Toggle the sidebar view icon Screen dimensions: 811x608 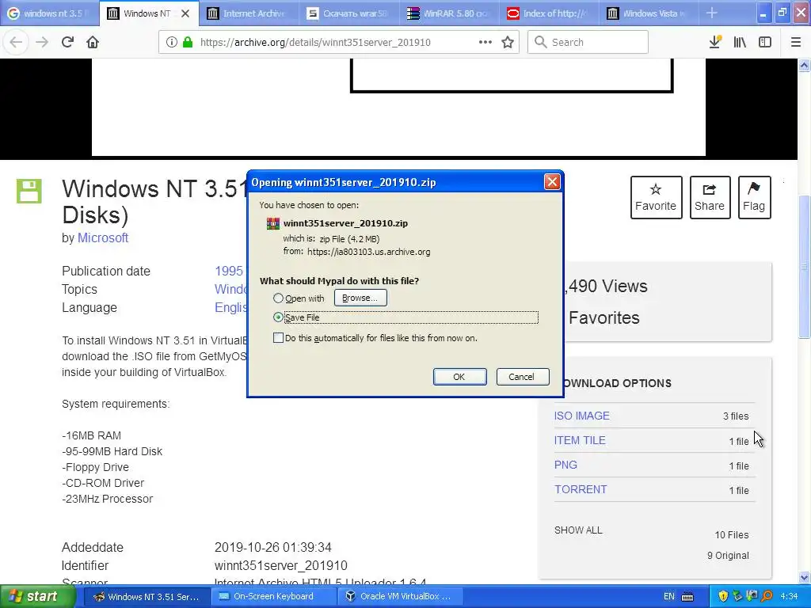point(765,42)
